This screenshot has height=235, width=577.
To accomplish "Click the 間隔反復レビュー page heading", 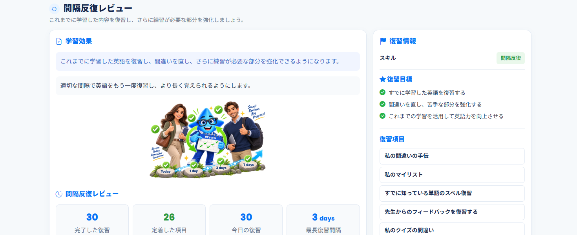I will pos(98,9).
